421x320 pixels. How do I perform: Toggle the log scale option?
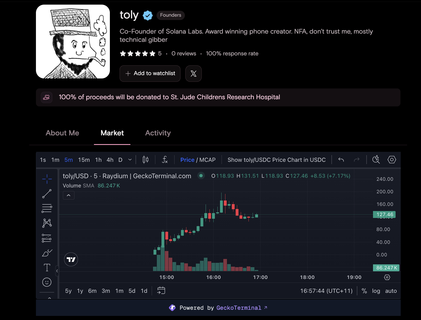[x=376, y=291]
